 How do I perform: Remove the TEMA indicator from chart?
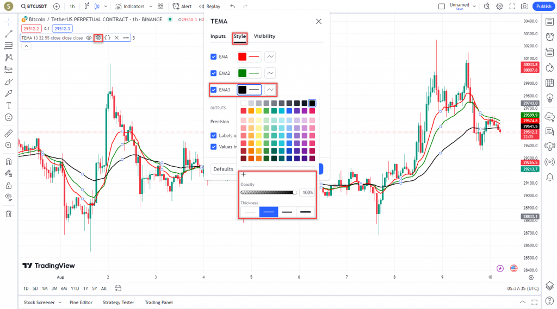(x=116, y=37)
